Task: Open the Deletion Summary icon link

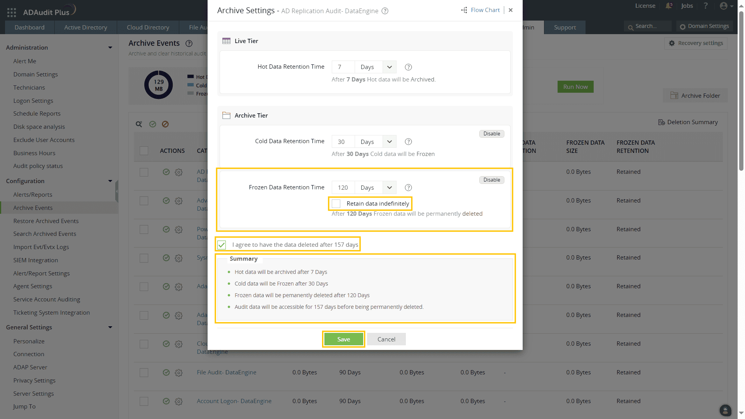Action: coord(662,122)
